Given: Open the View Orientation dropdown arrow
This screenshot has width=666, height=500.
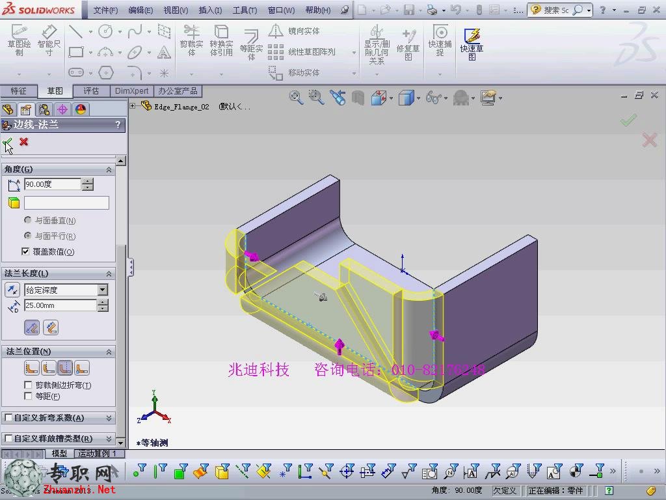Looking at the screenshot, I should (391, 99).
